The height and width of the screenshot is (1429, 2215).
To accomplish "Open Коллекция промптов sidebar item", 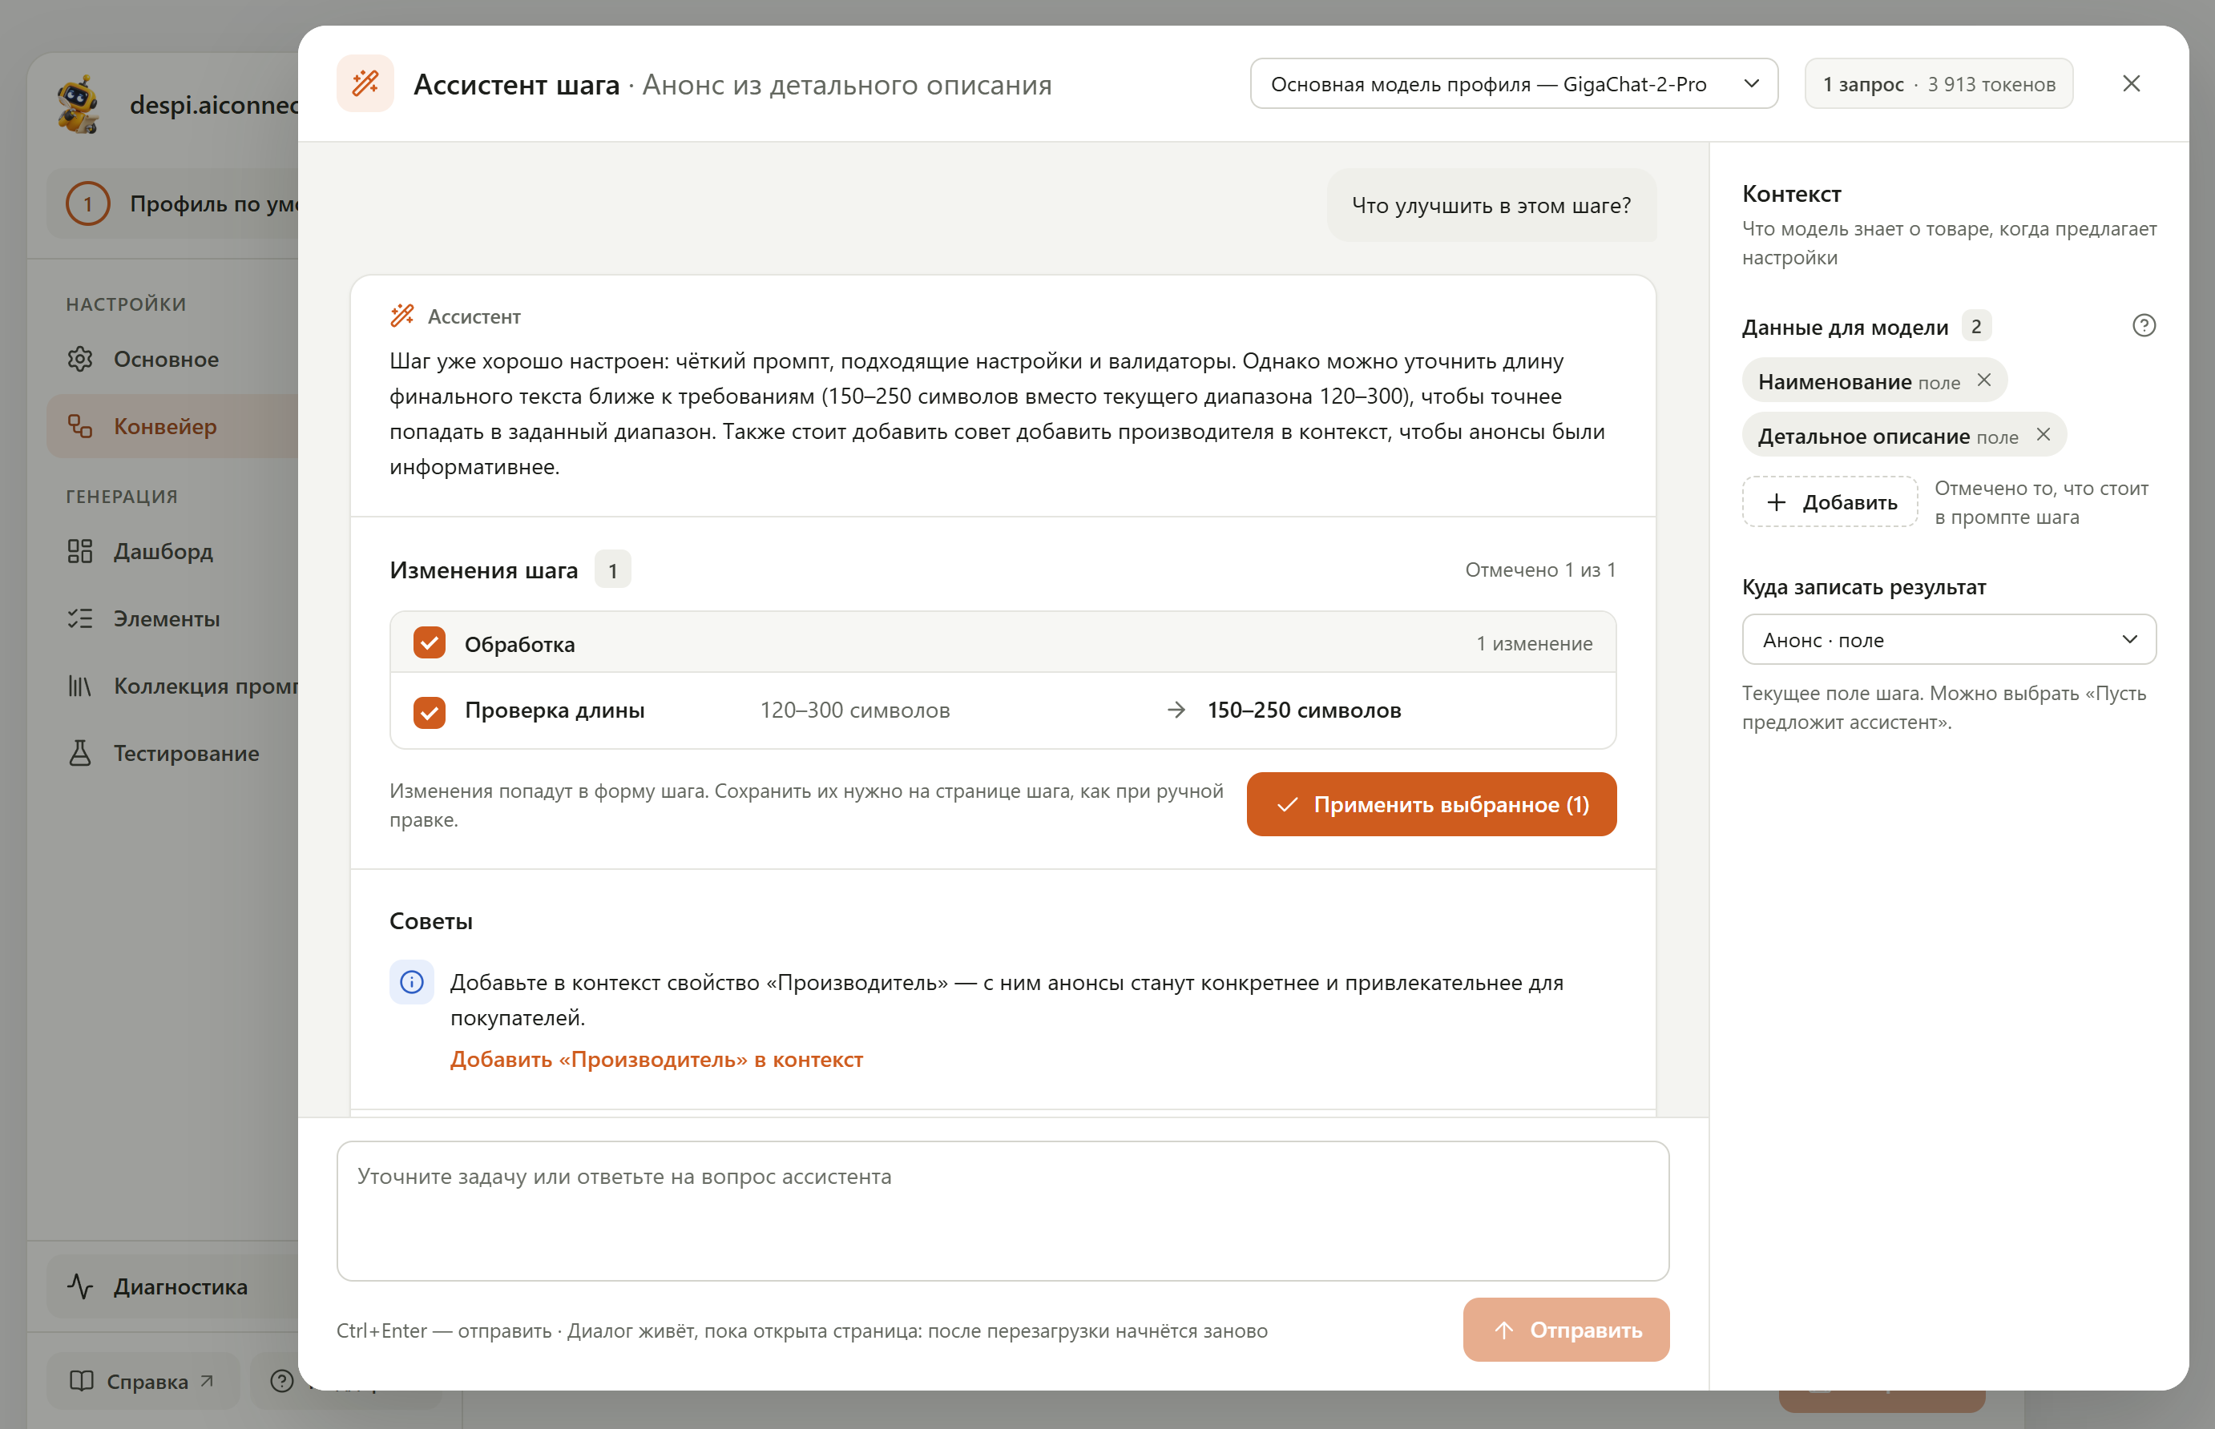I will click(171, 686).
